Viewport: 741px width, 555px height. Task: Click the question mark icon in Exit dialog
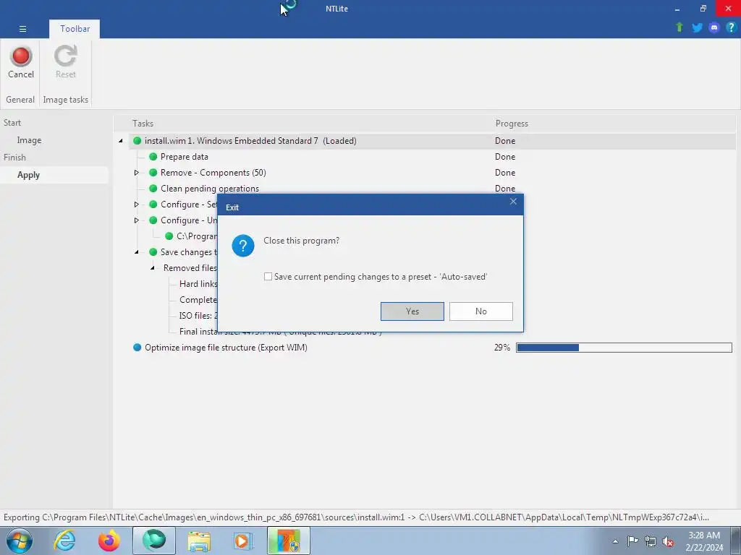pos(243,246)
